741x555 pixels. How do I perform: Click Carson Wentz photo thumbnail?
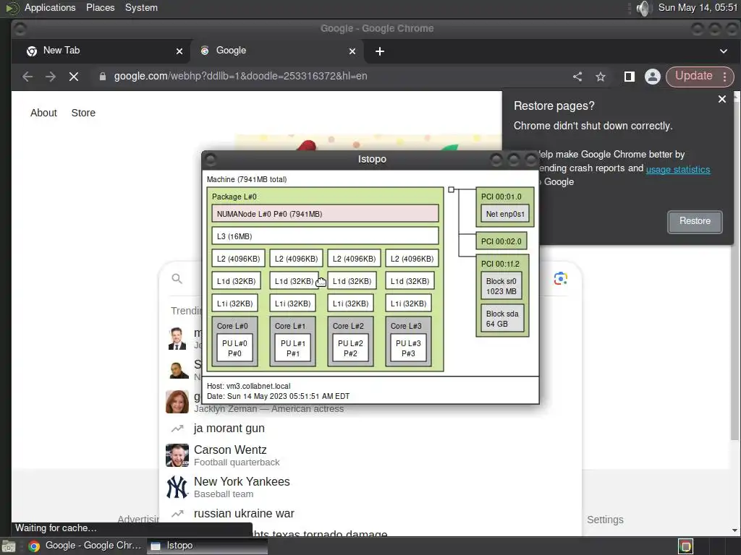(177, 455)
